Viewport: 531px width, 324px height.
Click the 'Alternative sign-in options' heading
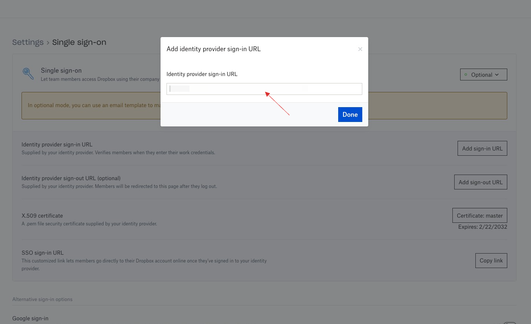(42, 300)
